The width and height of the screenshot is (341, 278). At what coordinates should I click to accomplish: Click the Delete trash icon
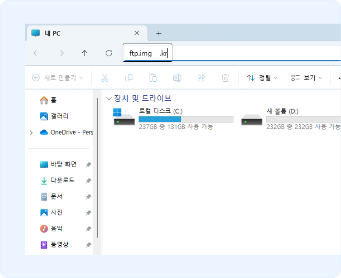(225, 78)
